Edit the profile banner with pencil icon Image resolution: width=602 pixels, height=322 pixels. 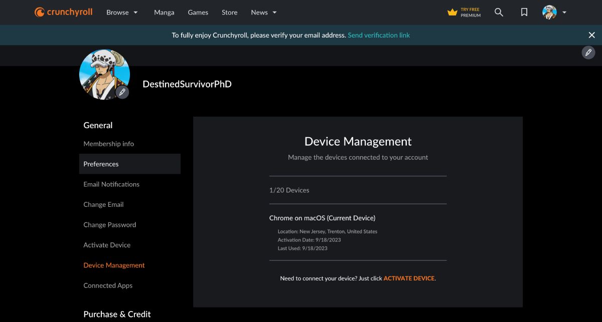pos(588,53)
